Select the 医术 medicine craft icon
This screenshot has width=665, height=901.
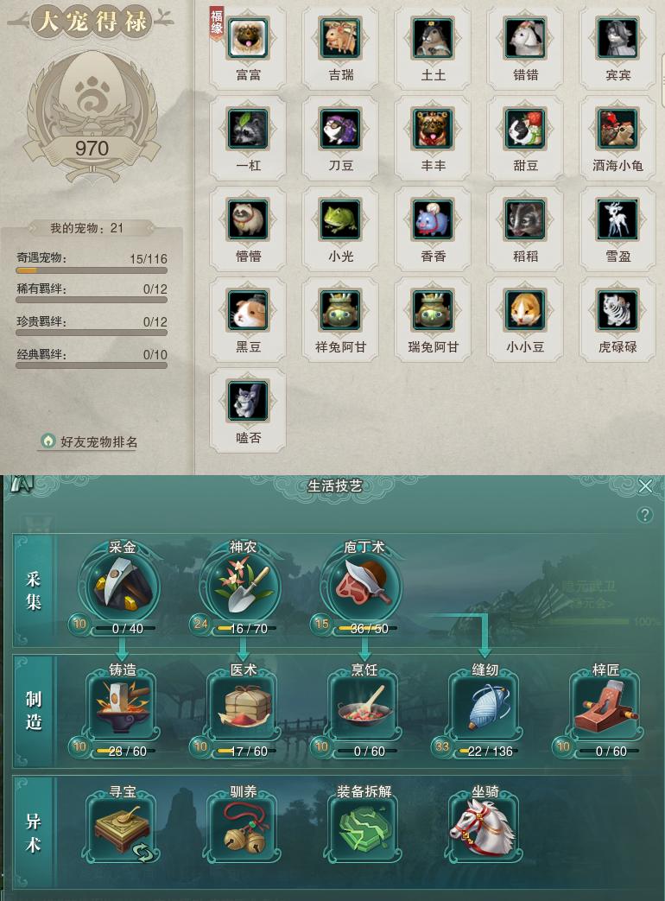[243, 707]
